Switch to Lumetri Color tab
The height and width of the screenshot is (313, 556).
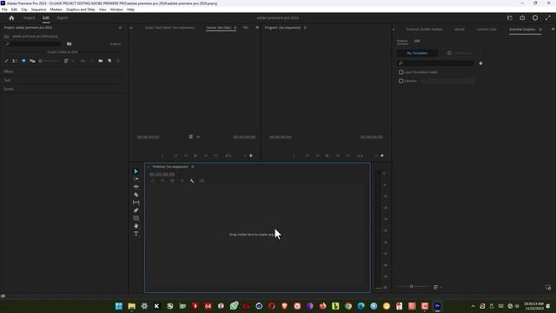pyautogui.click(x=486, y=30)
